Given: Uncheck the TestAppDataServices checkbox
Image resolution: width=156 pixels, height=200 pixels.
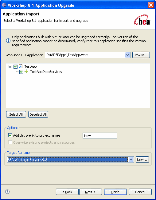Looking at the screenshot, I should pos(21,72).
